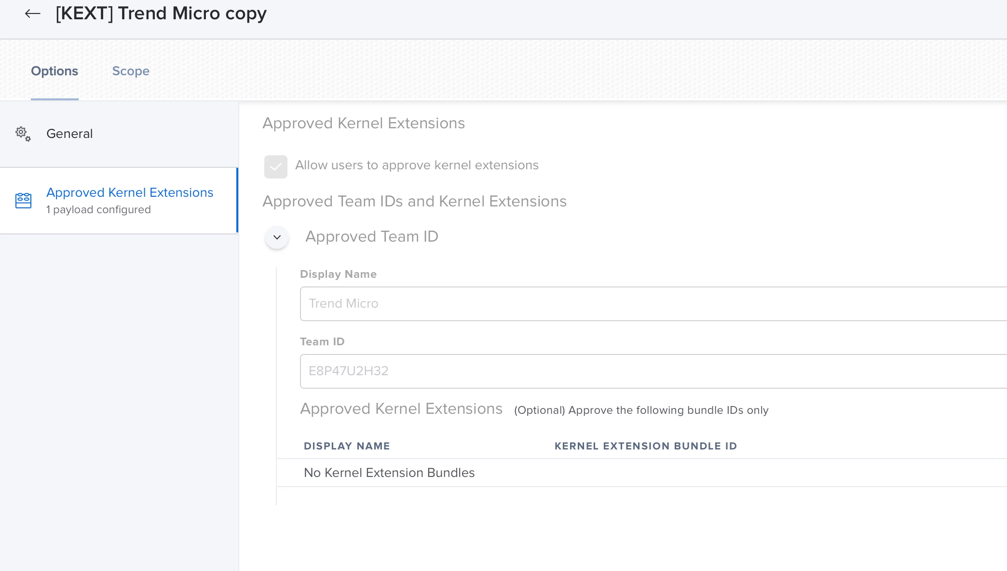Click the '1 payload configured' text
This screenshot has width=1007, height=571.
coord(98,210)
